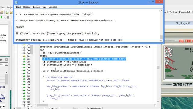Click Notepad scrollbar down arrow
This screenshot has width=193, height=109.
(x=161, y=41)
